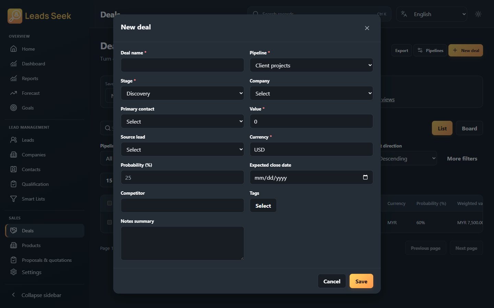
Task: Open Dashboard via its chart icon
Action: (x=13, y=64)
